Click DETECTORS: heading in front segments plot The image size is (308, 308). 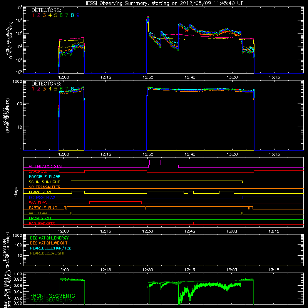pos(47,10)
